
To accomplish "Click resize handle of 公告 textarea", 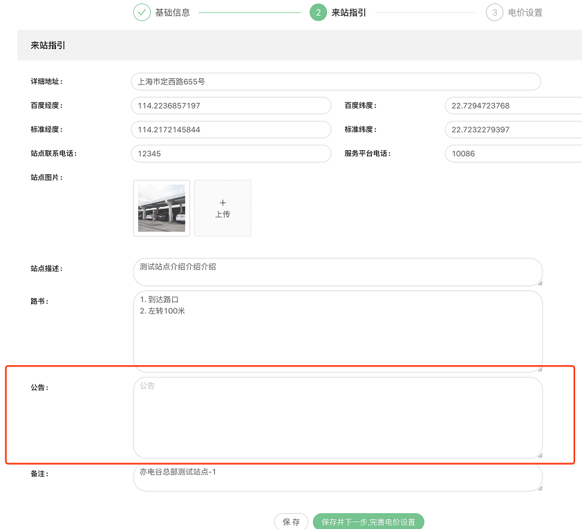I will pyautogui.click(x=538, y=454).
